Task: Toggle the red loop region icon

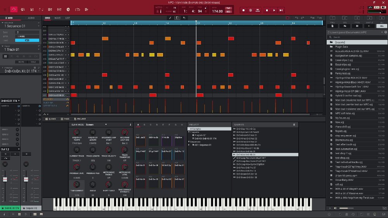Action: pos(287,18)
